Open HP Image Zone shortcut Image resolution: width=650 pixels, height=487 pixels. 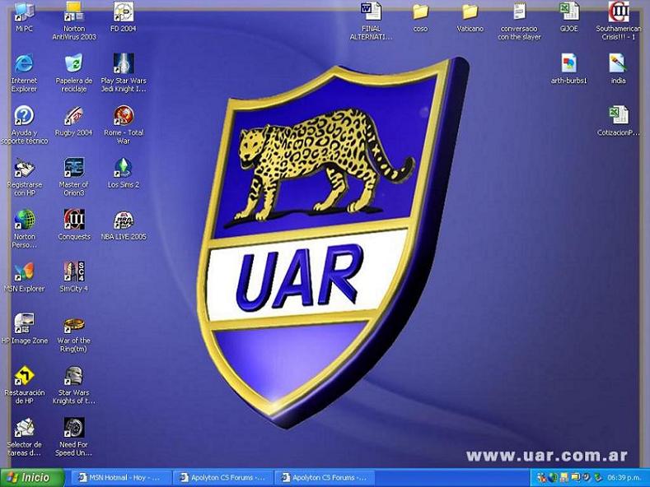point(24,329)
